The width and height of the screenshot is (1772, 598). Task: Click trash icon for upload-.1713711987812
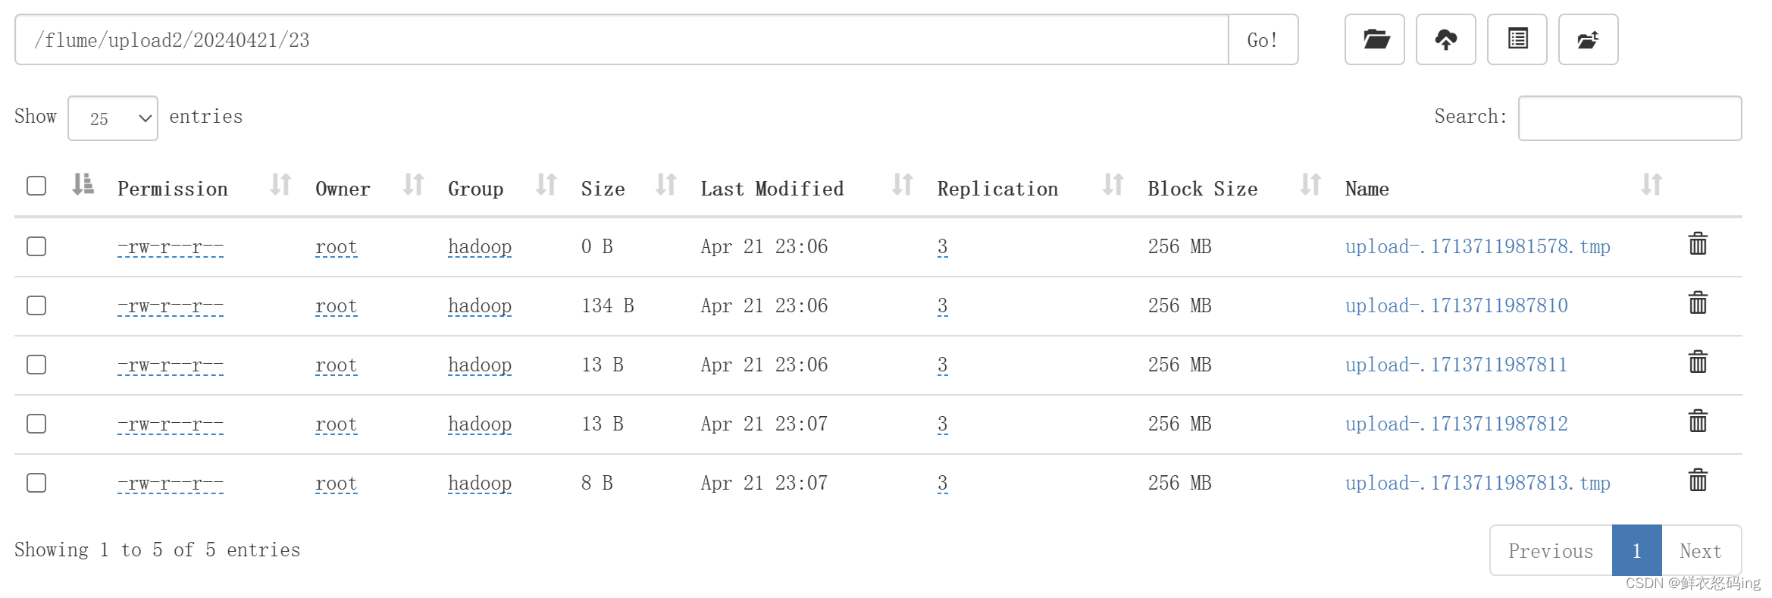tap(1698, 421)
